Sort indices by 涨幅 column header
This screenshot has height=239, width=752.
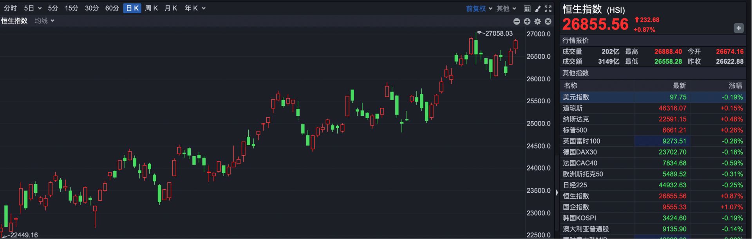click(x=735, y=86)
